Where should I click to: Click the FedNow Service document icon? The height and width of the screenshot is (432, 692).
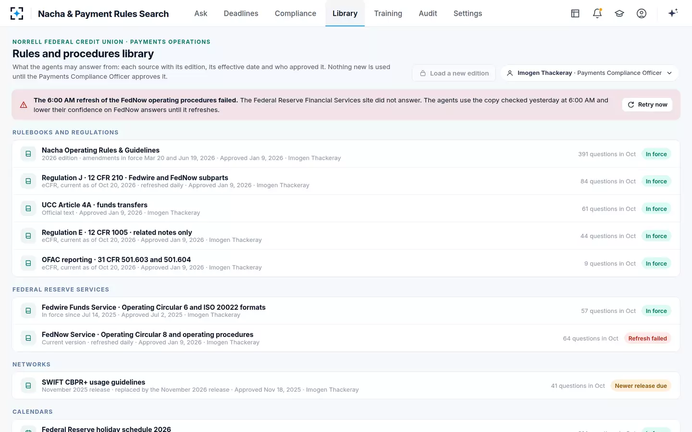(28, 338)
